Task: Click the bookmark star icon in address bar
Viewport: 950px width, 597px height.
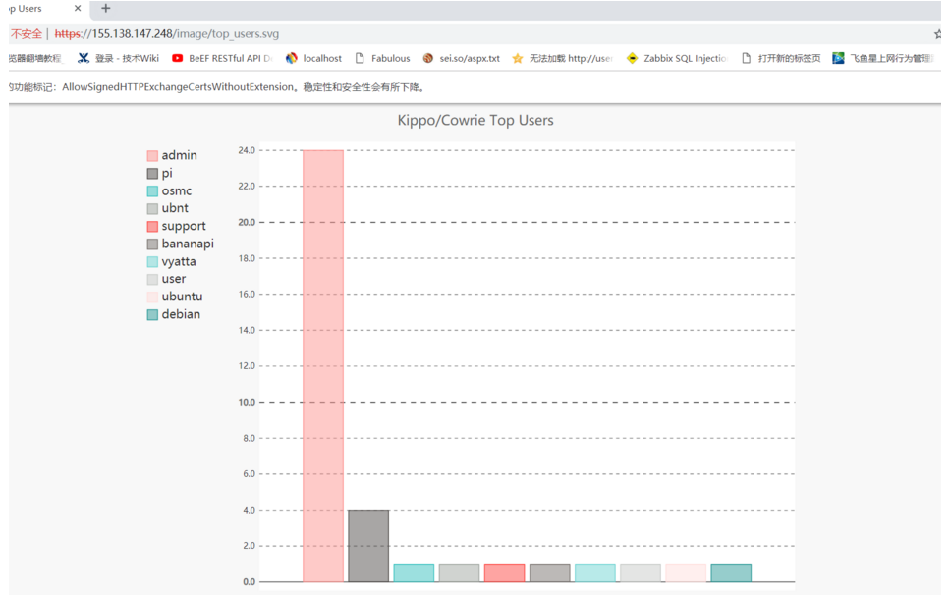Action: pos(938,34)
